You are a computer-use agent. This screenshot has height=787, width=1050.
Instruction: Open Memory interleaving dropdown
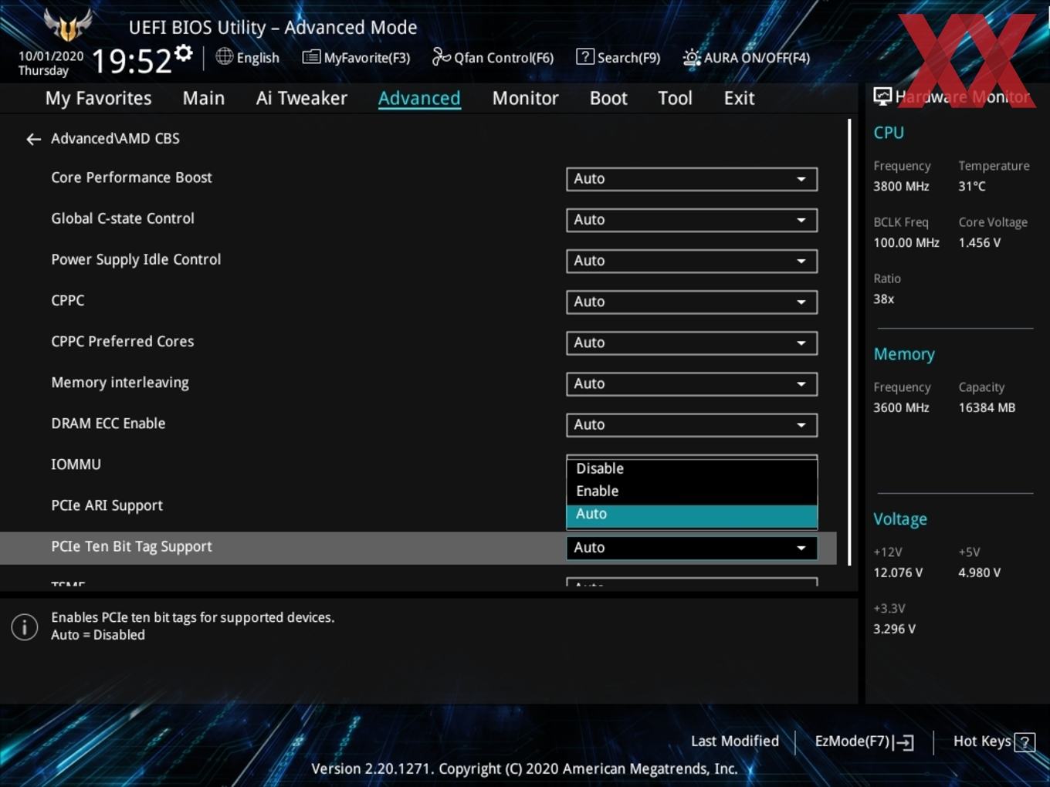692,383
